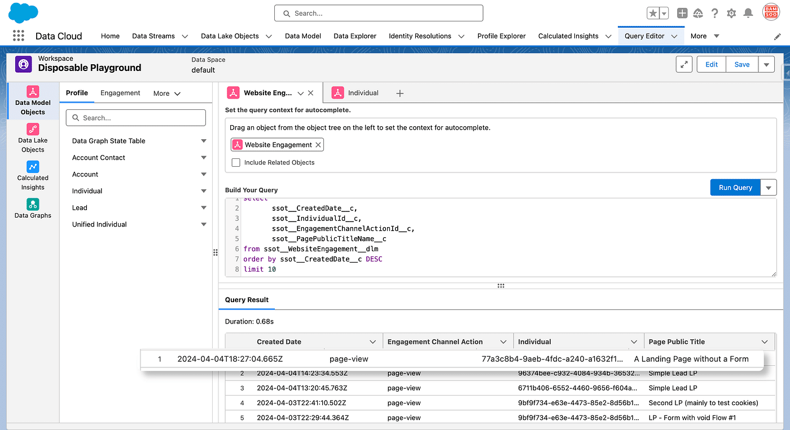Viewport: 790px width, 430px height.
Task: Open Data Graphs sidebar icon
Action: [x=33, y=208]
